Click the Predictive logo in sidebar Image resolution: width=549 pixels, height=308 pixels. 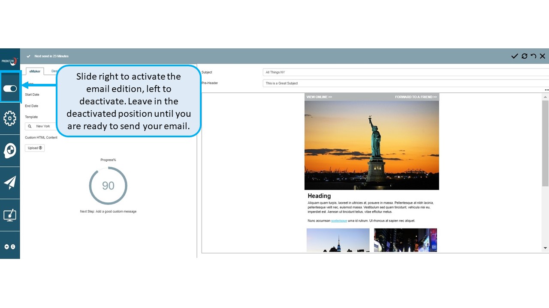click(10, 61)
